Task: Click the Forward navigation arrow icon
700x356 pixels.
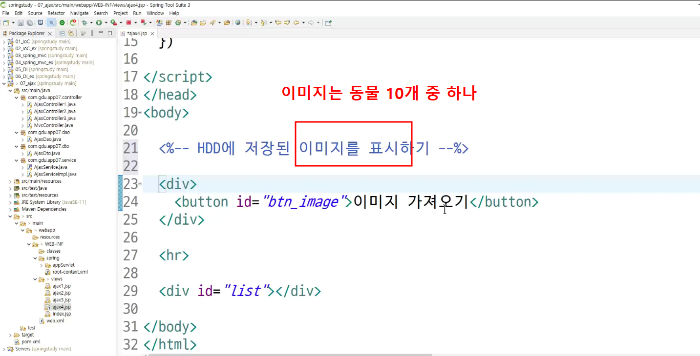Action: click(311, 22)
